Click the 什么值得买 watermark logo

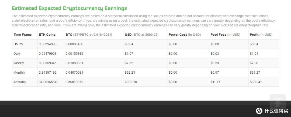(272, 111)
